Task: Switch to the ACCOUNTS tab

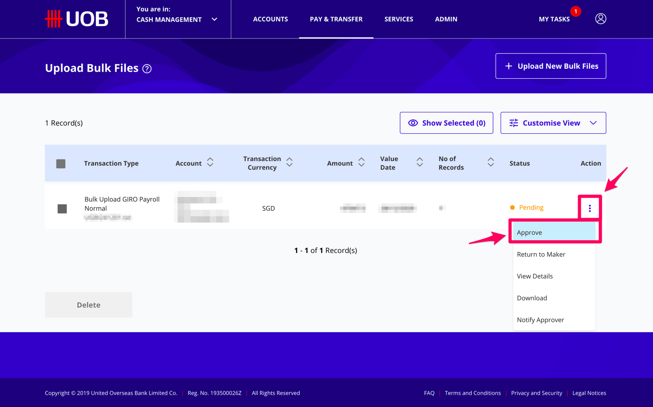Action: [x=271, y=19]
